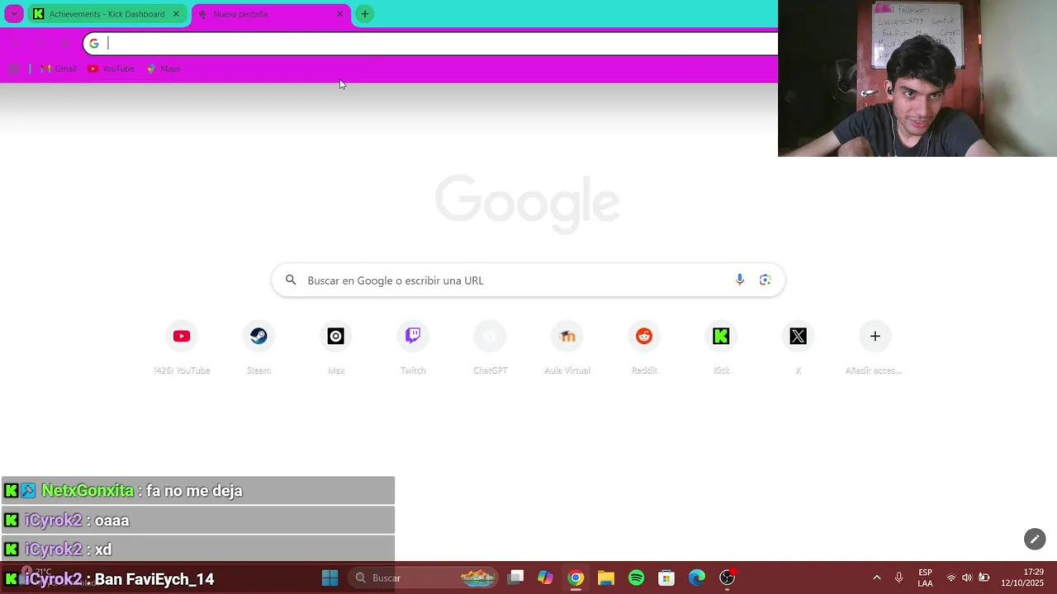Close the Achievements - Kick Dashboard tab
The height and width of the screenshot is (594, 1057).
(176, 14)
